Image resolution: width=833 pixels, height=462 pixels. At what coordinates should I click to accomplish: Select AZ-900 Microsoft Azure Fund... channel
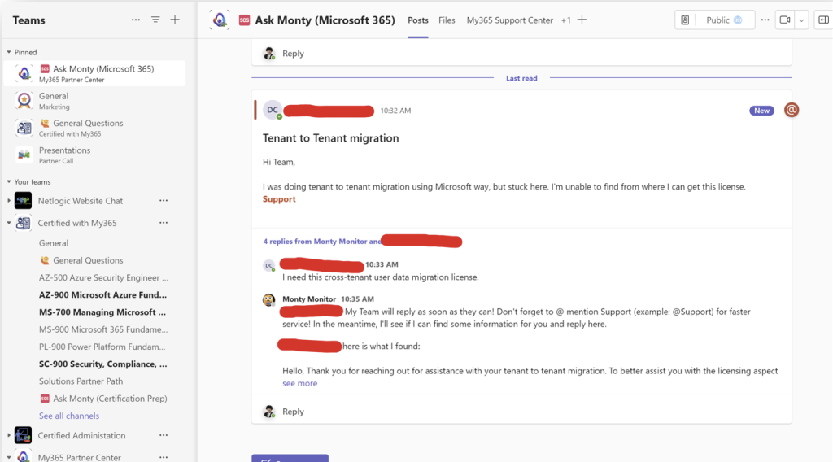(x=102, y=295)
